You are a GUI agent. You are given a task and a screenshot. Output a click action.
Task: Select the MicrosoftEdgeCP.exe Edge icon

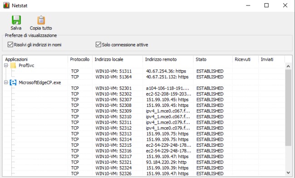pyautogui.click(x=13, y=82)
